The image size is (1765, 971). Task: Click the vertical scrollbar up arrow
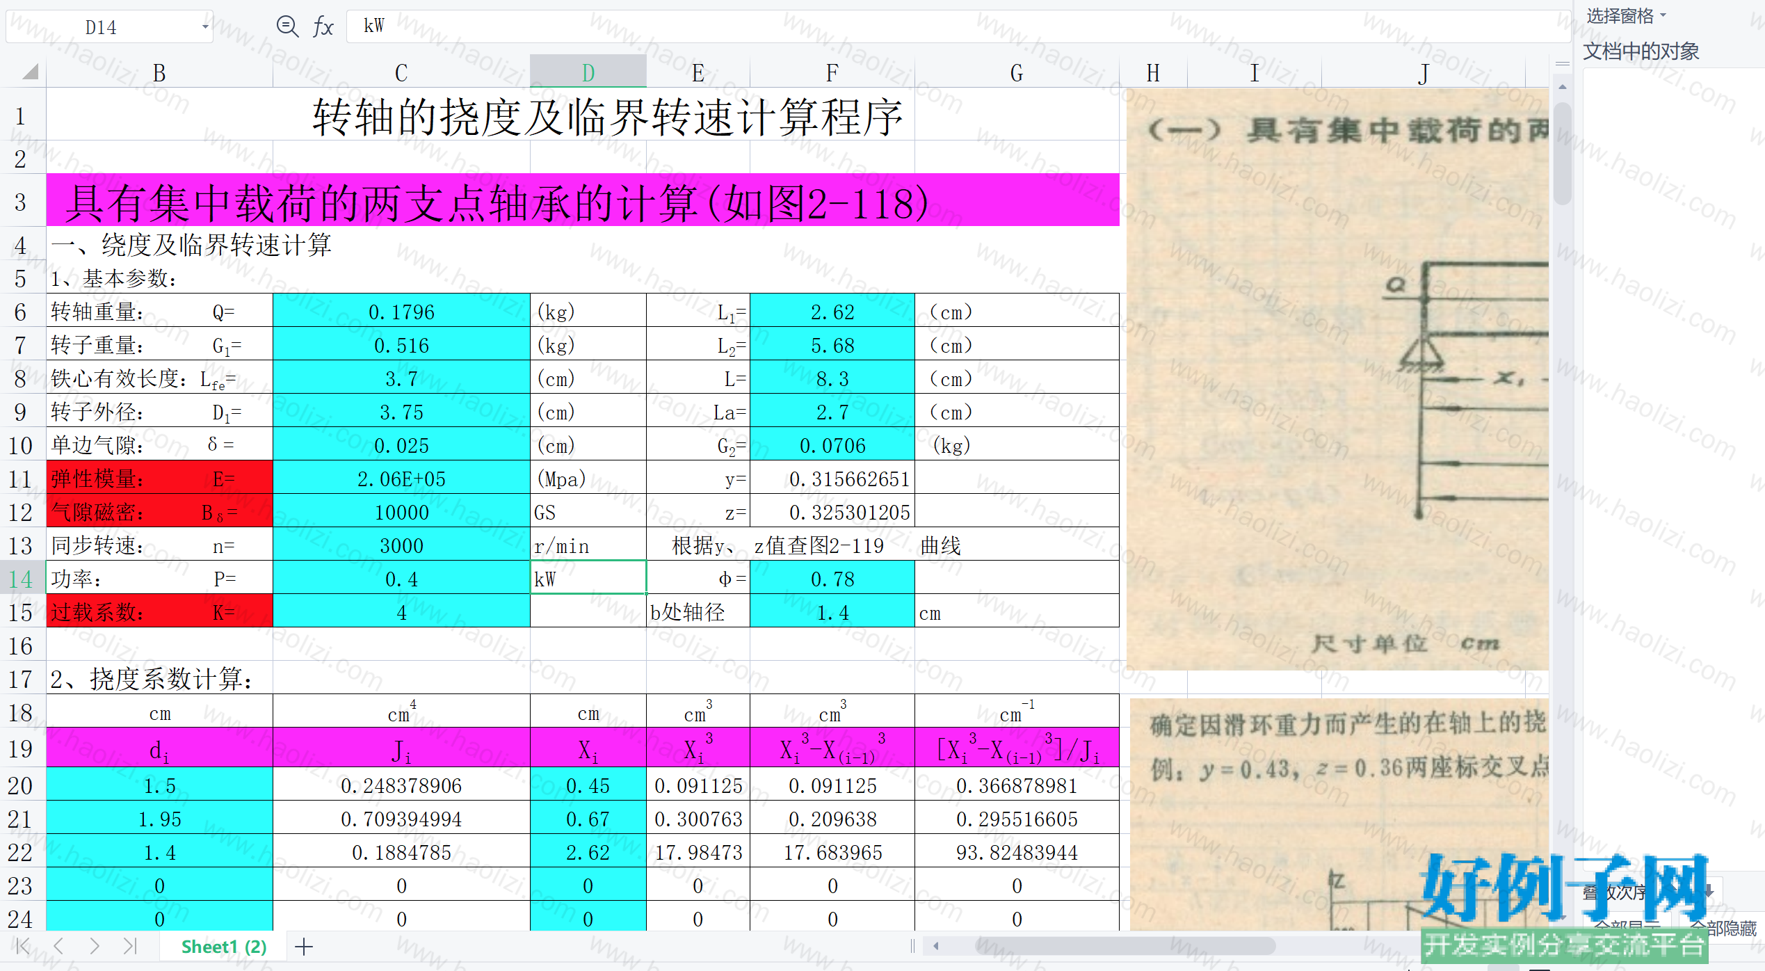pos(1563,87)
